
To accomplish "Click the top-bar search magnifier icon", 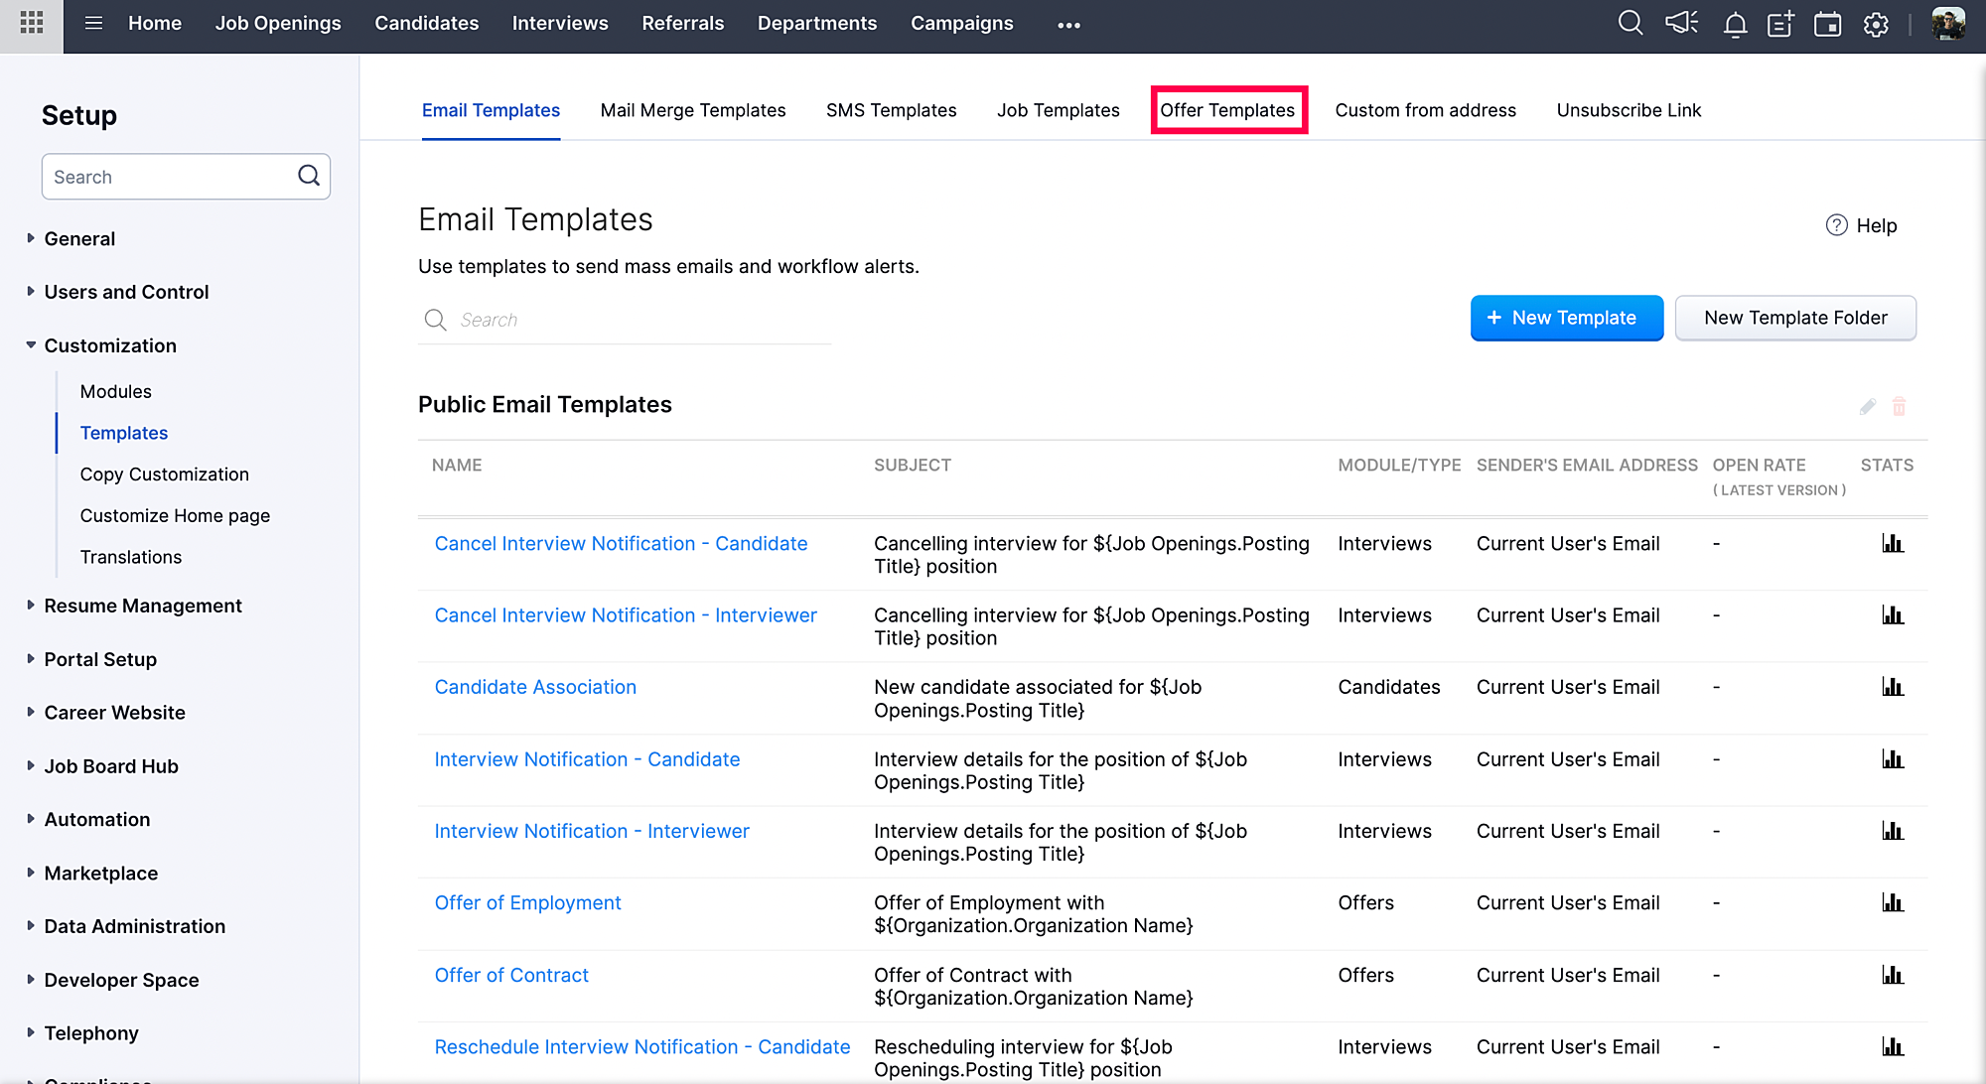I will pos(1630,23).
